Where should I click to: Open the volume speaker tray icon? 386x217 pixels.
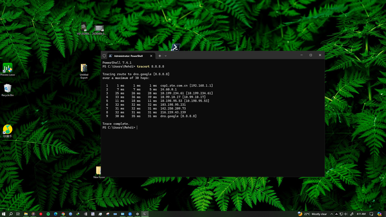point(346,214)
